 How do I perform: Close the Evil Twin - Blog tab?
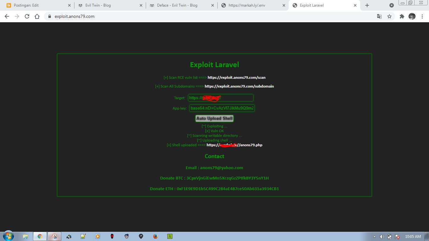pos(141,5)
